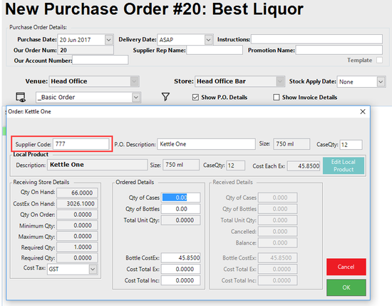This screenshot has height=306, width=392.
Task: Uncheck Show P.O. Details
Action: click(195, 97)
